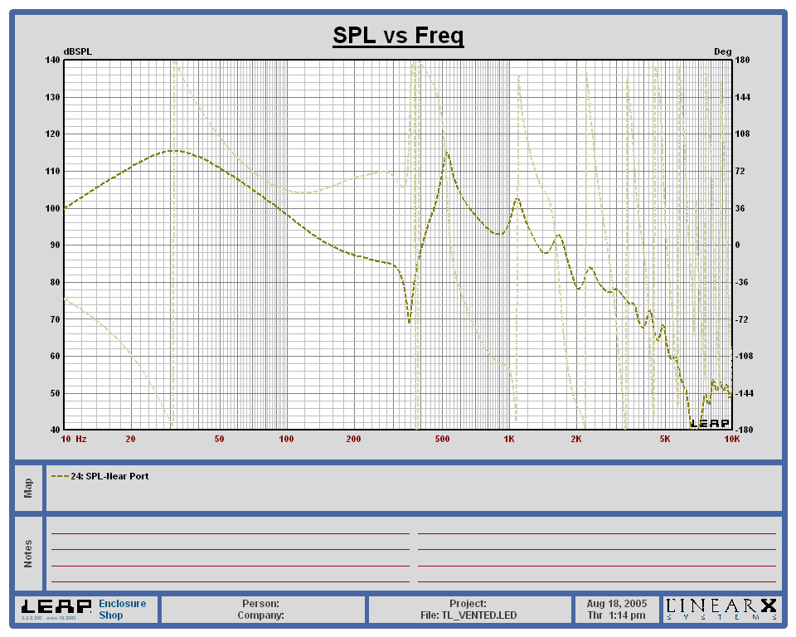Click the Notes panel label
Image resolution: width=796 pixels, height=637 pixels.
(28, 554)
